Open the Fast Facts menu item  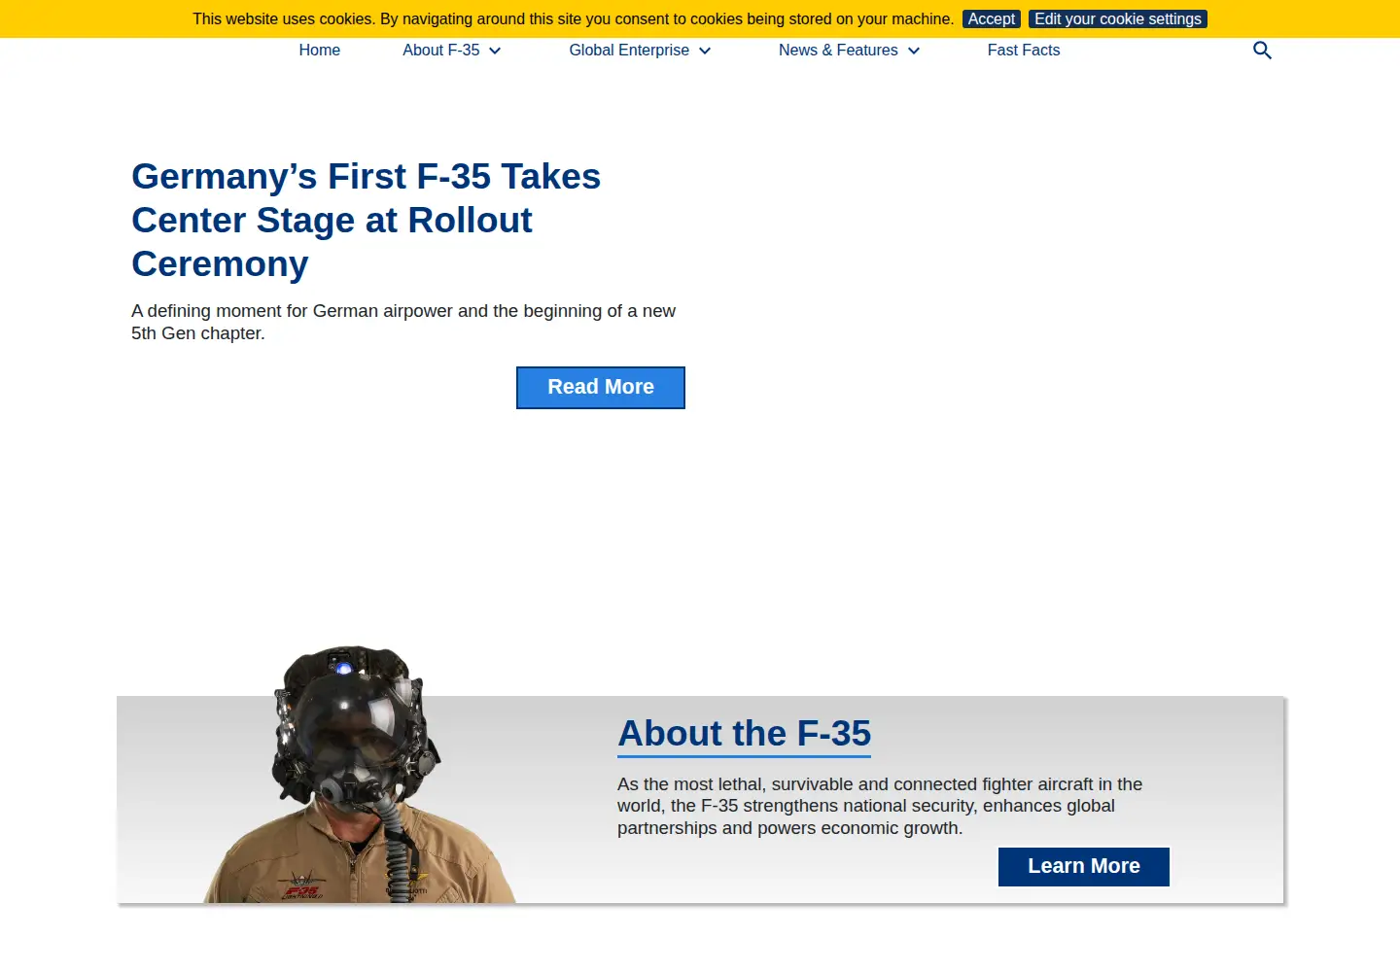pyautogui.click(x=1024, y=51)
